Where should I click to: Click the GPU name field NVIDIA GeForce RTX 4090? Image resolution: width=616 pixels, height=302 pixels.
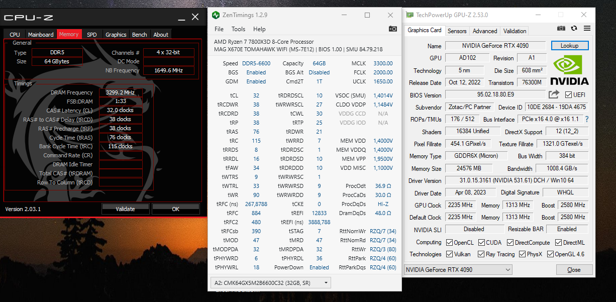(495, 46)
